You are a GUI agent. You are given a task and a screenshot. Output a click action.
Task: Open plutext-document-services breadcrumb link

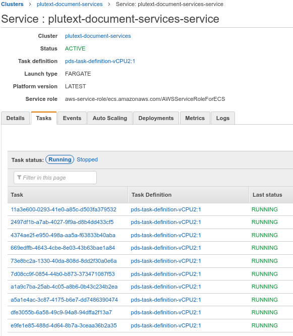point(70,4)
